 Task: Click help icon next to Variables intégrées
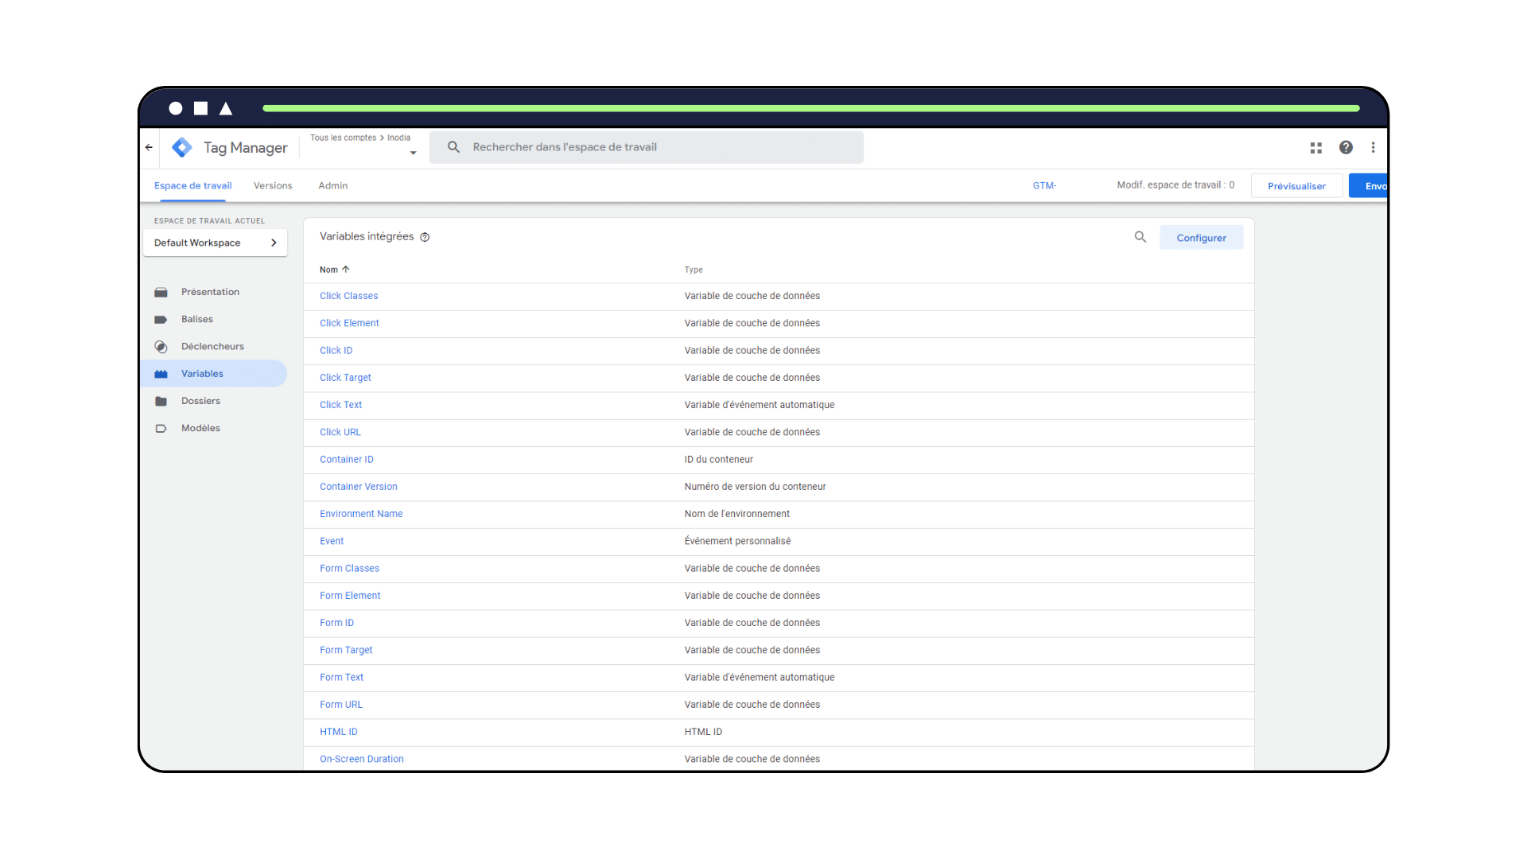click(x=425, y=237)
